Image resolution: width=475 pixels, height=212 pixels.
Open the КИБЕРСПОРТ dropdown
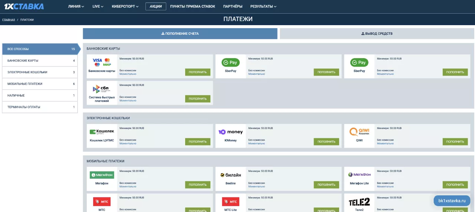pos(125,6)
